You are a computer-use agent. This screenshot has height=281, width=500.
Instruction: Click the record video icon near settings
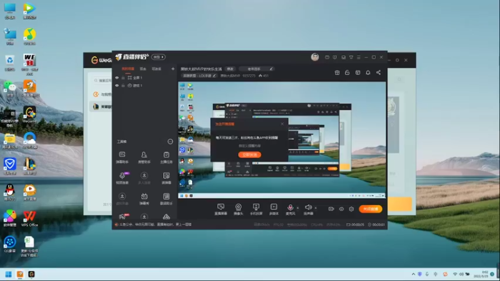(x=331, y=209)
